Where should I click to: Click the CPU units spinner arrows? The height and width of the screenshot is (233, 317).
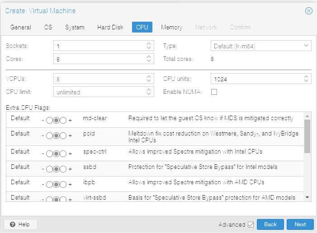coord(307,79)
